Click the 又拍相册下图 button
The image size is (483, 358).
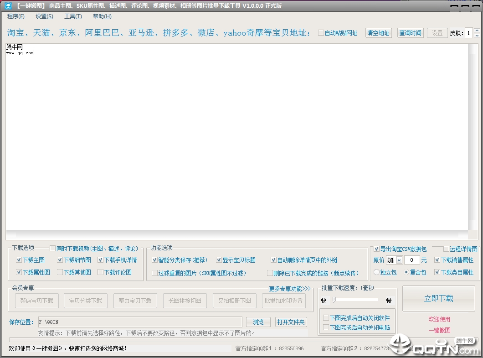click(x=234, y=301)
